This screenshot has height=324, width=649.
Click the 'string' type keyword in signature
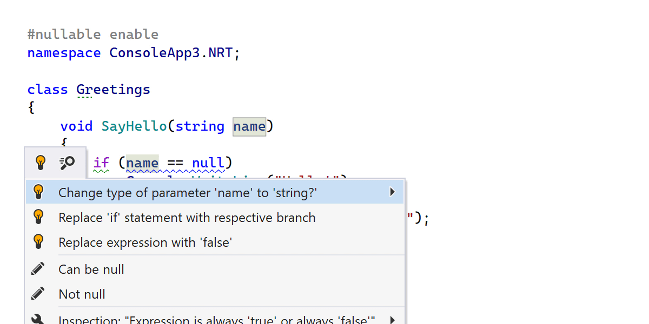click(200, 126)
